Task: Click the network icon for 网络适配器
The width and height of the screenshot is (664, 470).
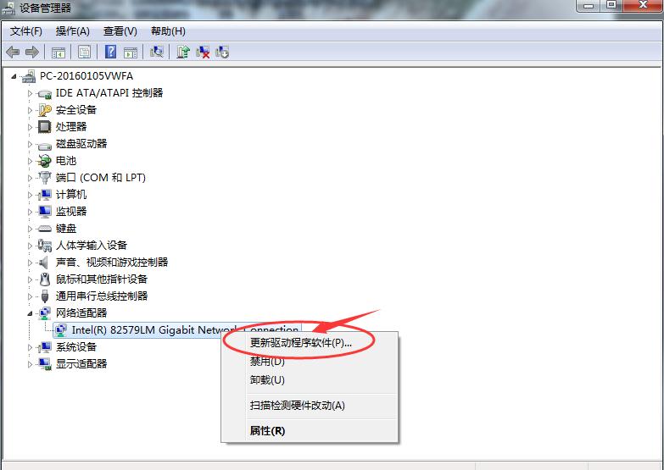Action: click(44, 313)
